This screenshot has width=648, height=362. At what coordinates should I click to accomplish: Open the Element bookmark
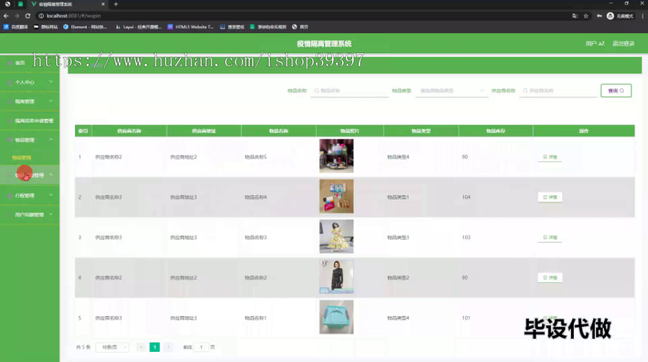tap(85, 27)
